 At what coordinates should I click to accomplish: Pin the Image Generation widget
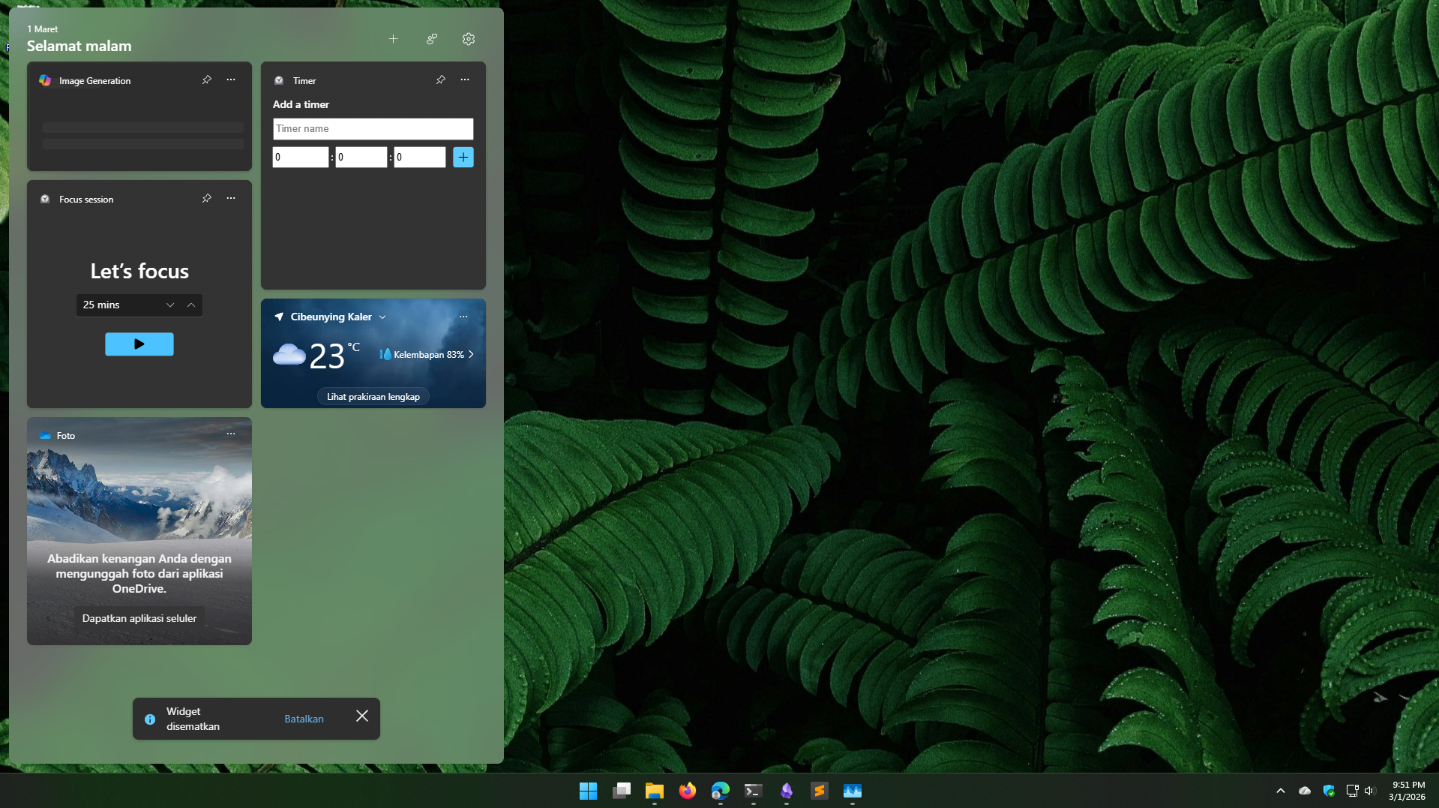click(207, 80)
